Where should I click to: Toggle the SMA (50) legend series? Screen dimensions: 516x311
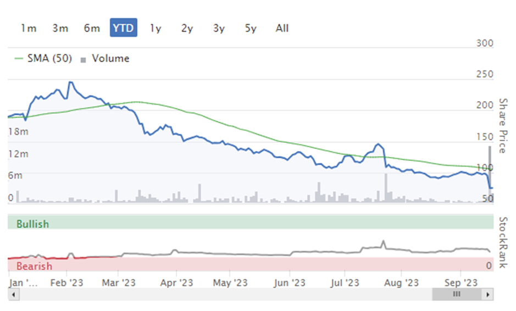(x=43, y=58)
